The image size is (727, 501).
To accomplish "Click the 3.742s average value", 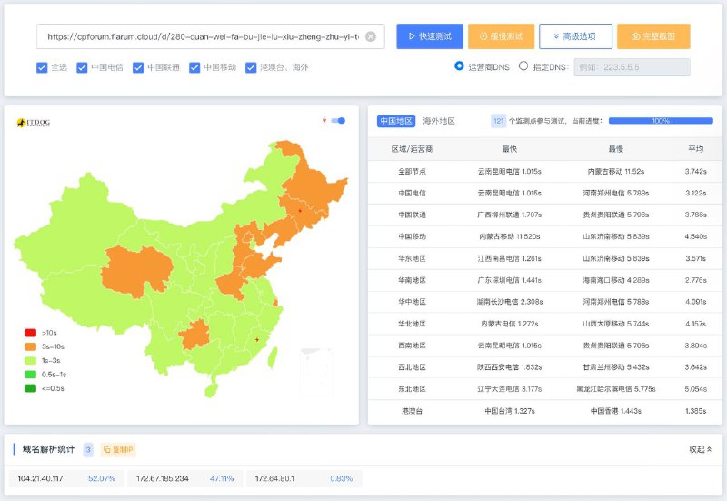I will pyautogui.click(x=695, y=171).
